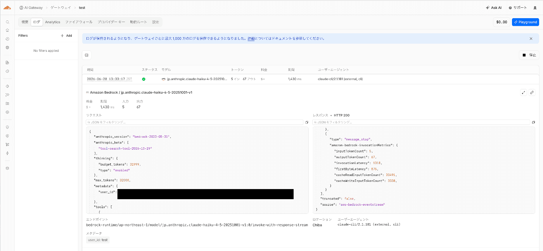
Task: Click the user_id: test metadata tag
Action: [98, 240]
